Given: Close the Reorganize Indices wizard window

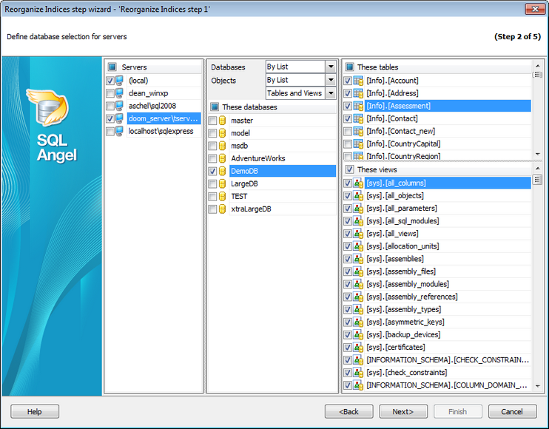Looking at the screenshot, I should coord(536,9).
